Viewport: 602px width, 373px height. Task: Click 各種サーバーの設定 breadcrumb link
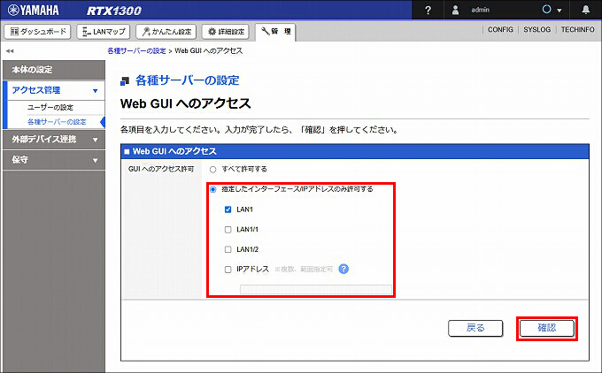(x=136, y=50)
